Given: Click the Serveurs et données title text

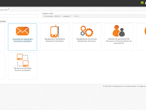Looking at the screenshot, I should click(23, 68).
